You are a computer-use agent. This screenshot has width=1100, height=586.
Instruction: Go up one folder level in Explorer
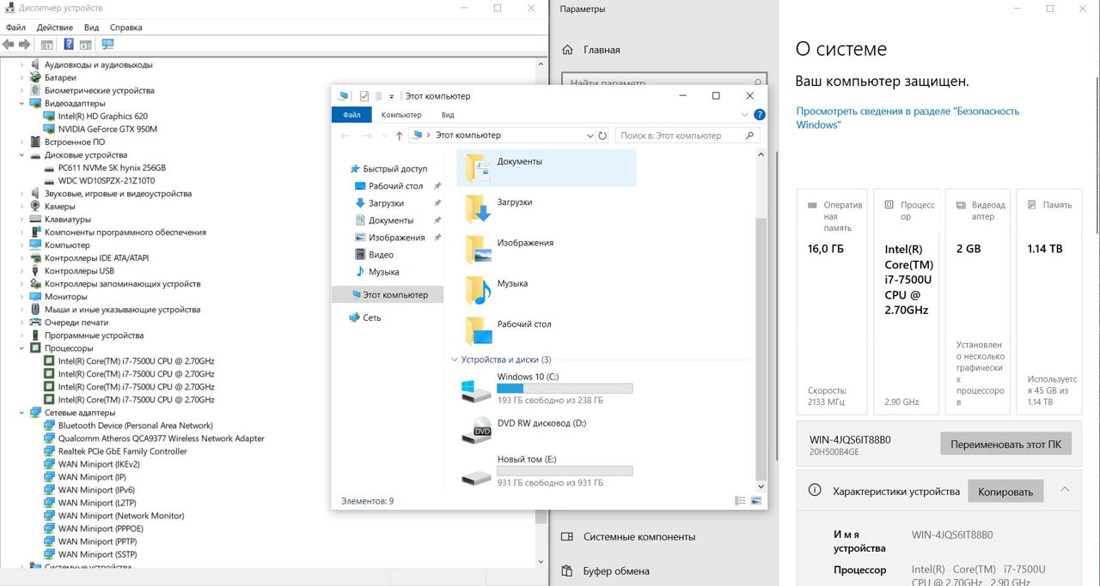pyautogui.click(x=399, y=136)
